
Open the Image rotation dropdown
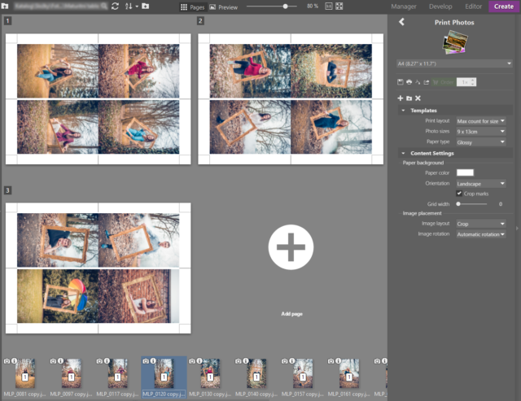tap(481, 234)
